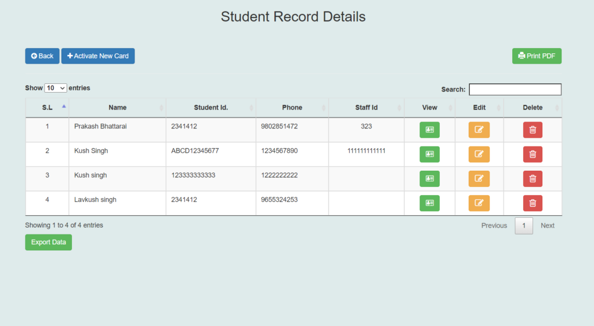Image resolution: width=594 pixels, height=326 pixels.
Task: Sort table by Phone column
Action: (292, 108)
